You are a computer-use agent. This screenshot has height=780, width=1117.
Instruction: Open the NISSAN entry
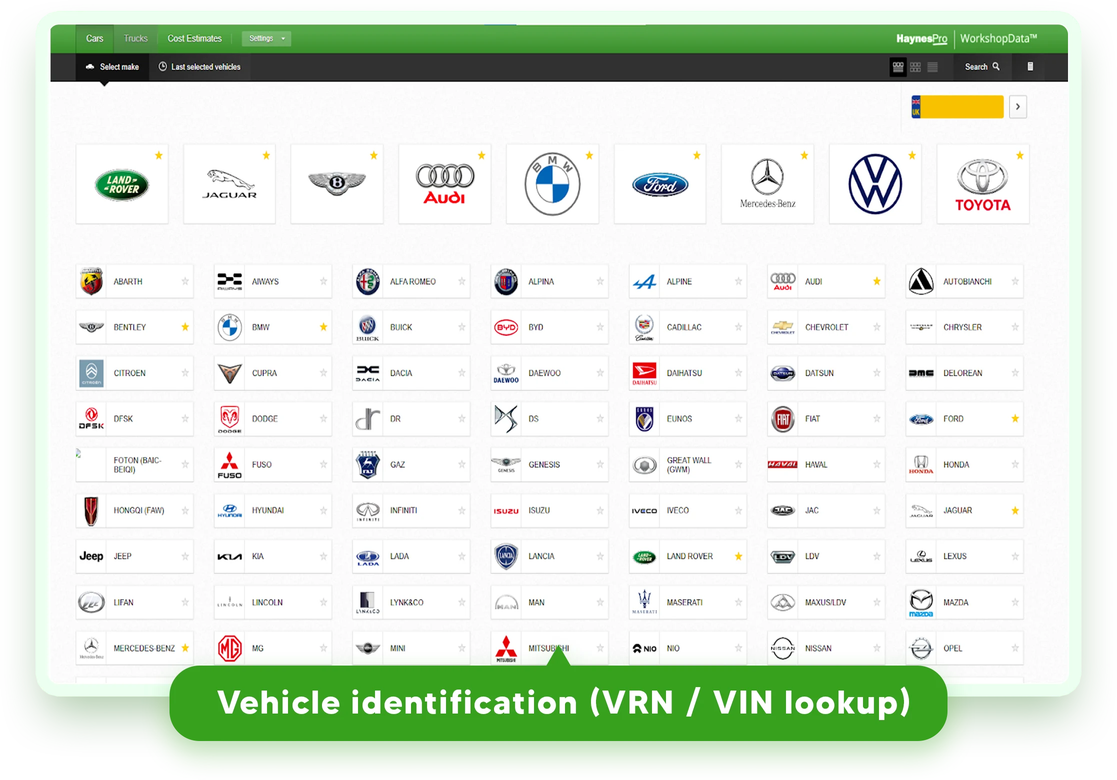[826, 648]
